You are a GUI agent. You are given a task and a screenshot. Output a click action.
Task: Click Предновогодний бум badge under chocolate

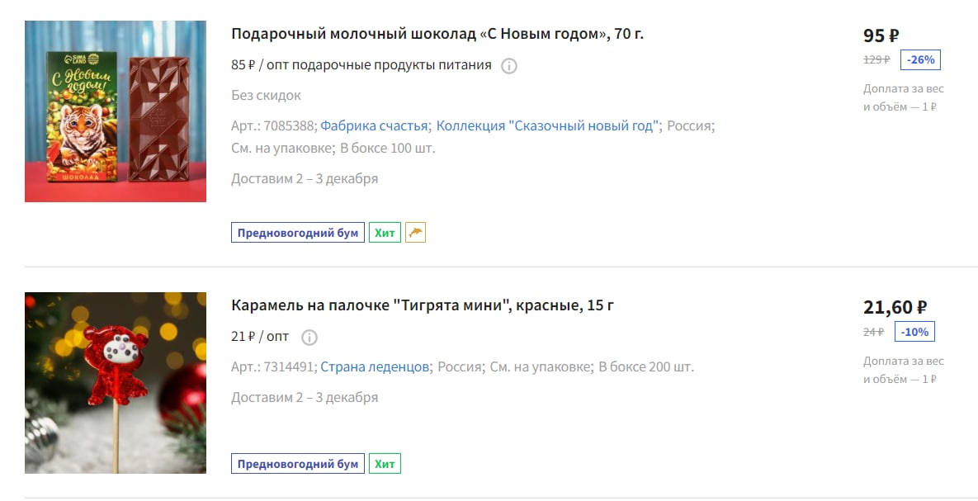297,233
